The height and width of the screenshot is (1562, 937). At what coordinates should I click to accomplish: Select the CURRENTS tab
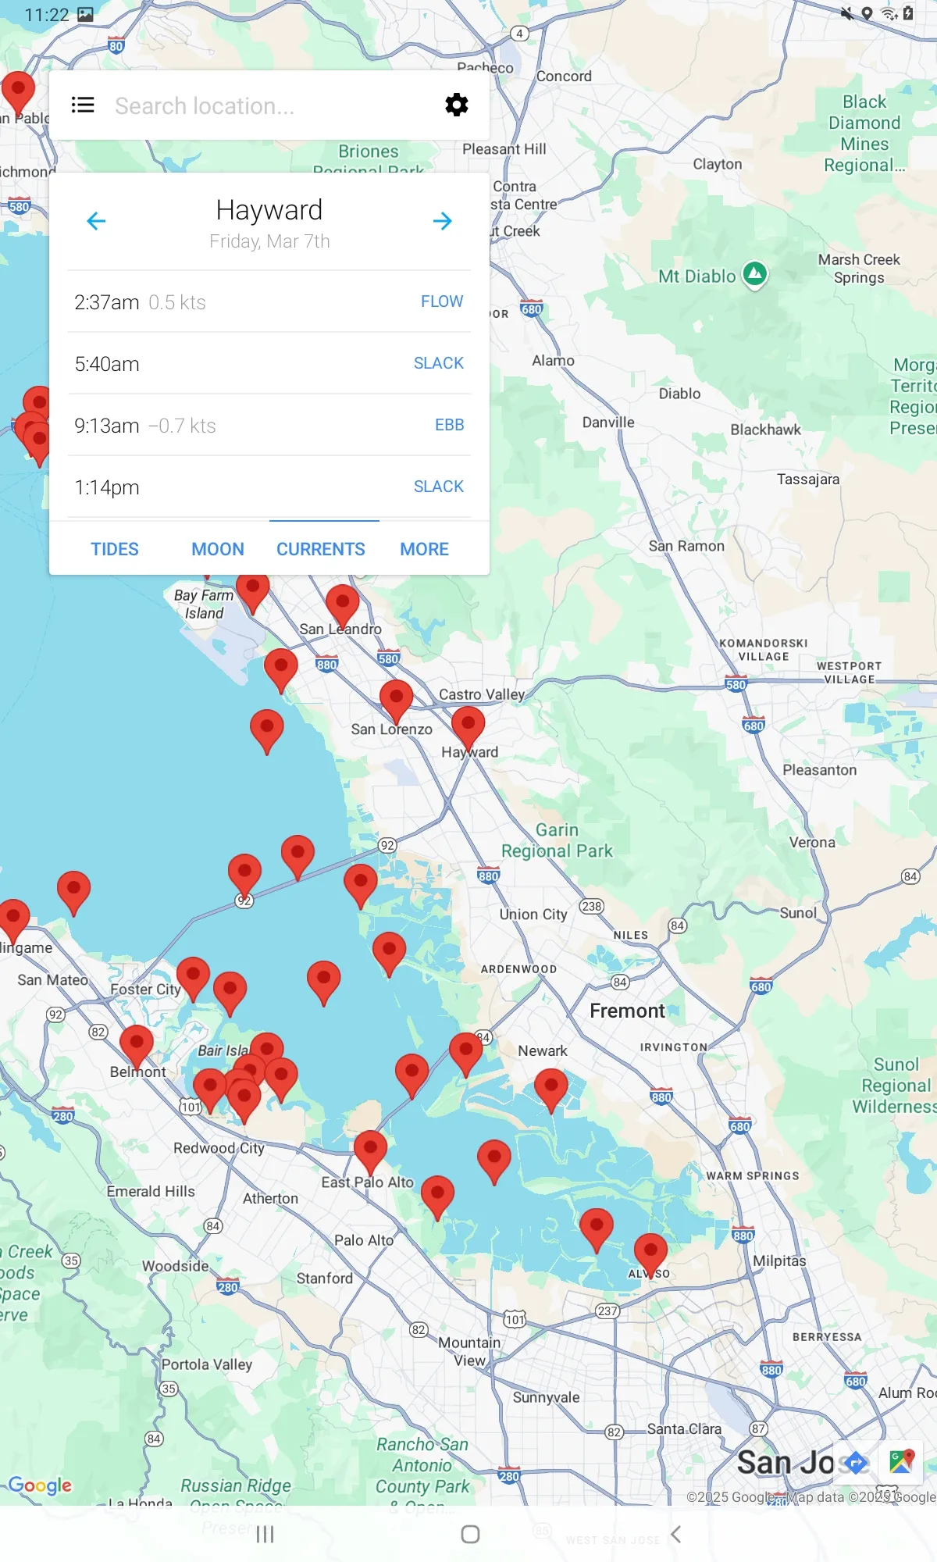point(321,549)
